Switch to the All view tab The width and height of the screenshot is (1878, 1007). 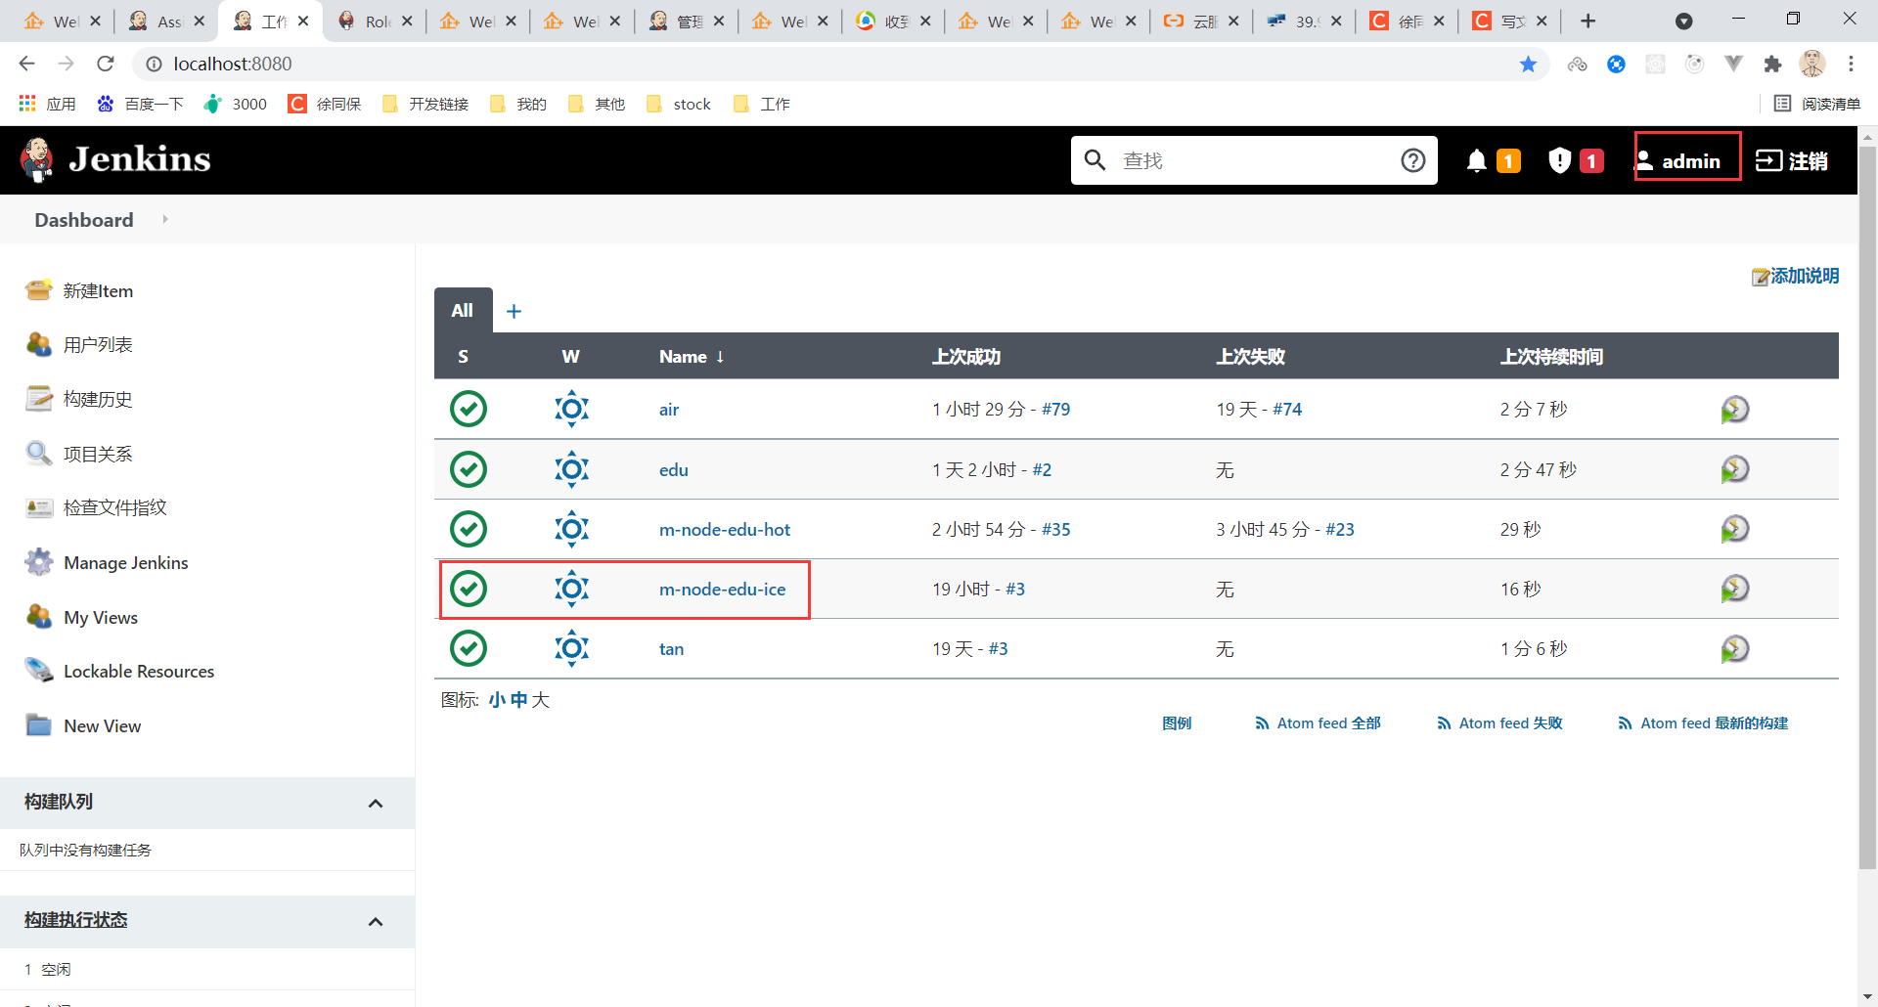pos(462,310)
